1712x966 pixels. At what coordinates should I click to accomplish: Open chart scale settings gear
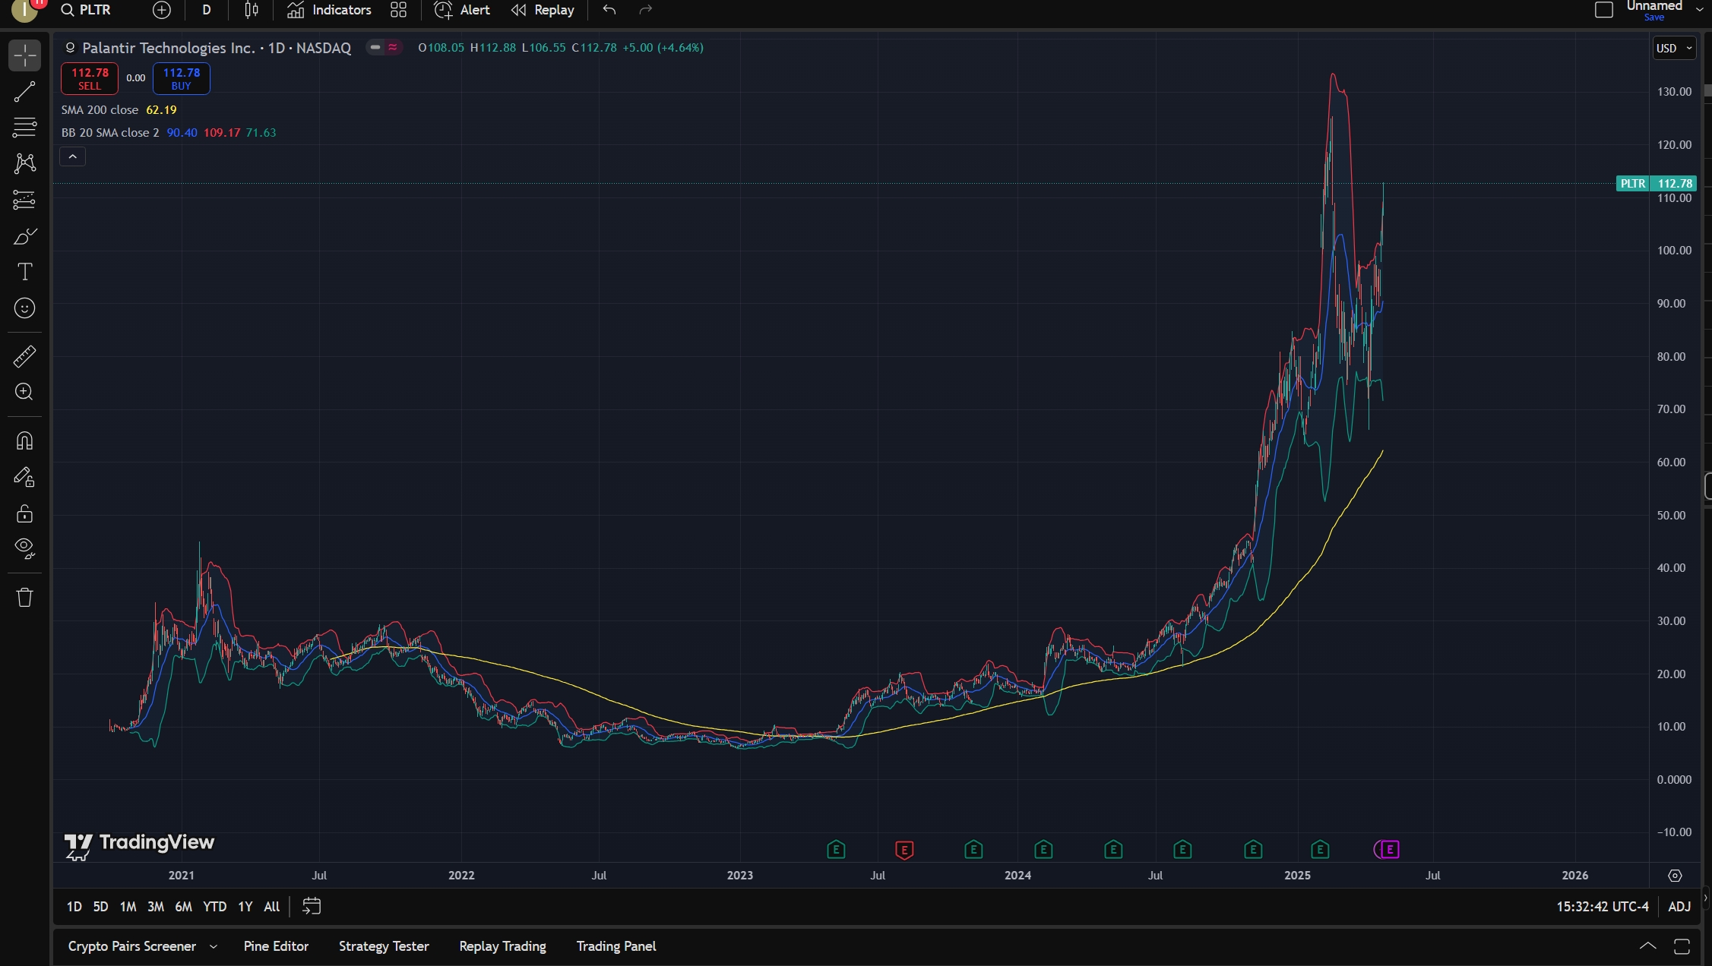[x=1675, y=876]
